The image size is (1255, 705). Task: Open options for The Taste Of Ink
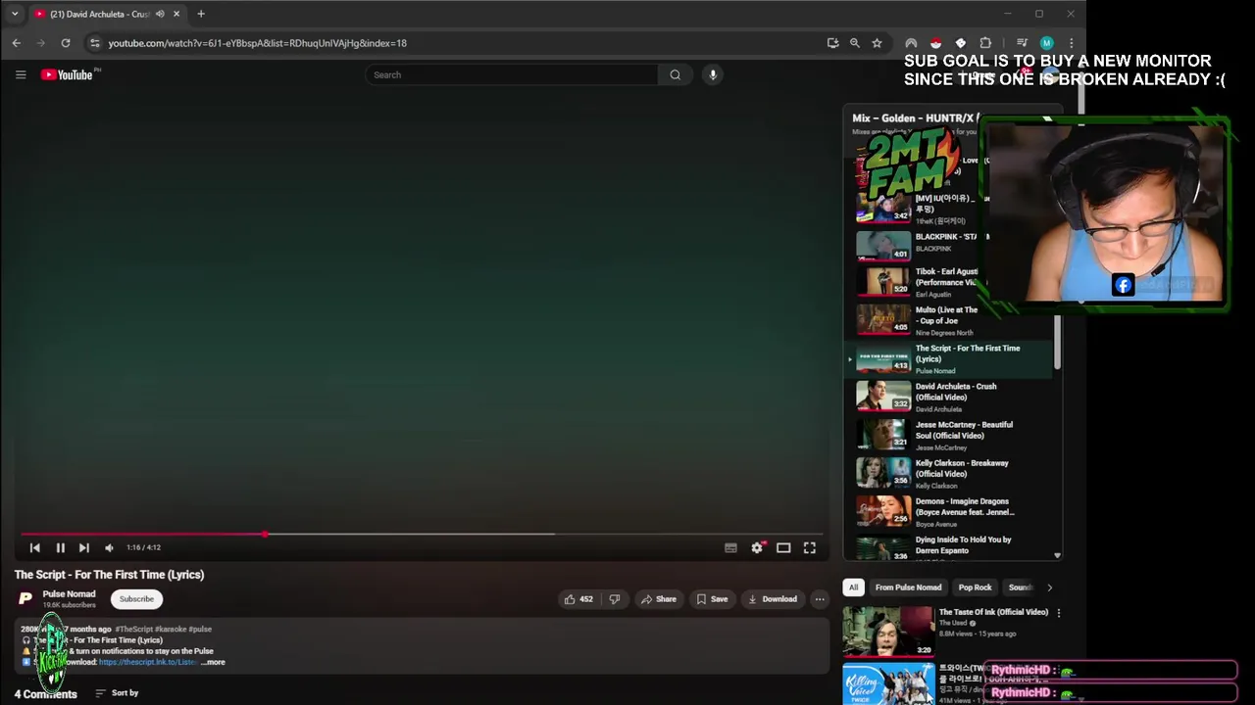click(x=1058, y=613)
